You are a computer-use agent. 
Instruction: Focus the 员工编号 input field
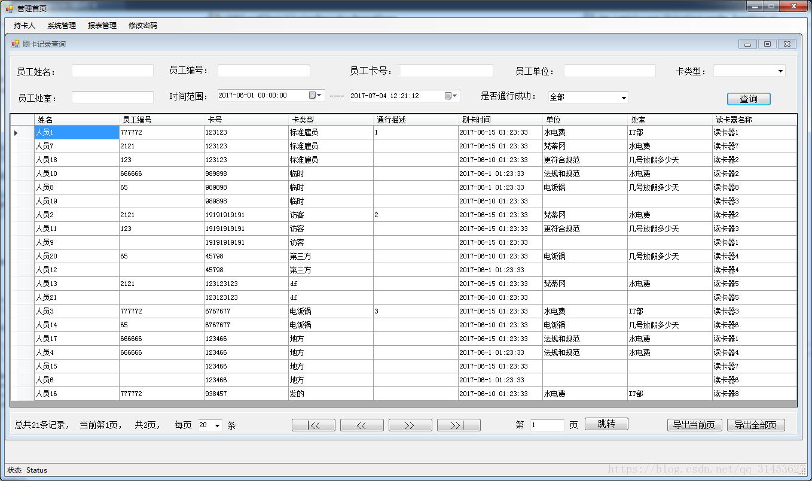click(264, 71)
